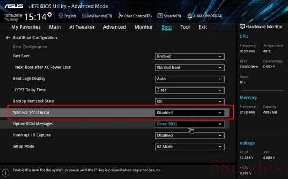288x179 pixels.
Task: Click the 31x ratio value
Action: pyautogui.click(x=243, y=83)
